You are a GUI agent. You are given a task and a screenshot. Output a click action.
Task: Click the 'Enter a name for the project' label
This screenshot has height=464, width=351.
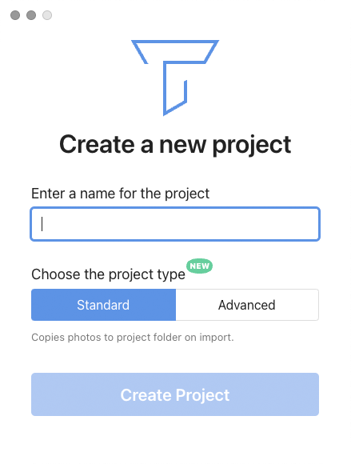[121, 194]
